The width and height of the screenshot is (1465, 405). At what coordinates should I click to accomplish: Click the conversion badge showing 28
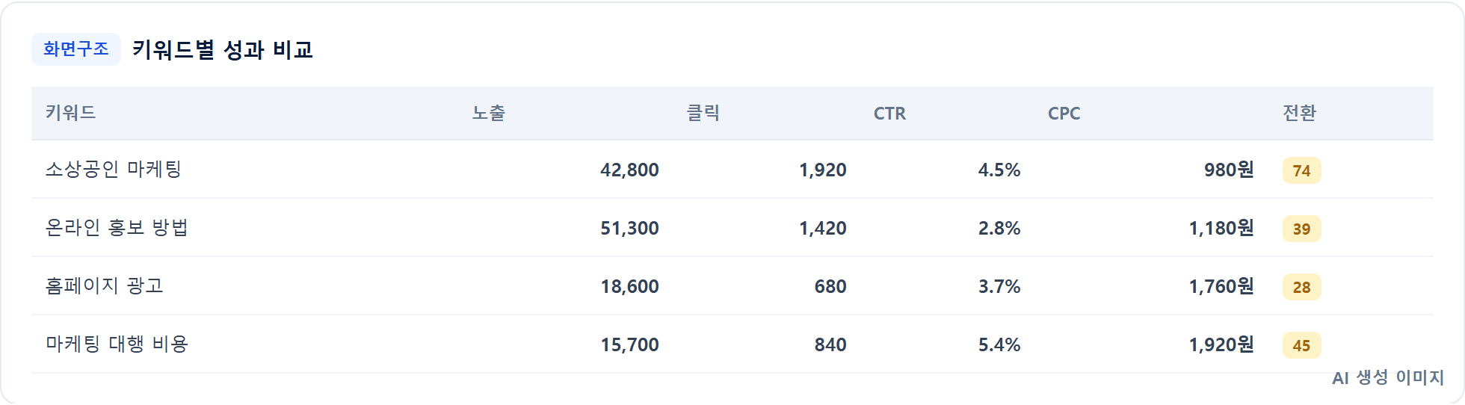tap(1301, 287)
